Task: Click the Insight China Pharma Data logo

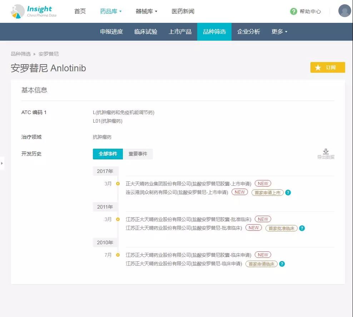Action: pyautogui.click(x=34, y=11)
